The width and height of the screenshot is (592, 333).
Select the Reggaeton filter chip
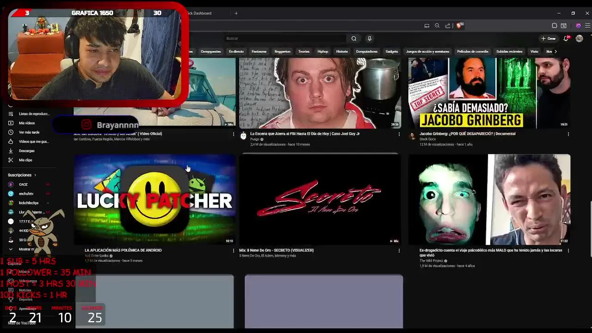coord(282,51)
